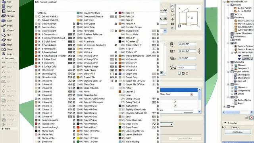Click the Undo Roof Trim button
Screen dimensions: 254x143
(x=185, y=139)
